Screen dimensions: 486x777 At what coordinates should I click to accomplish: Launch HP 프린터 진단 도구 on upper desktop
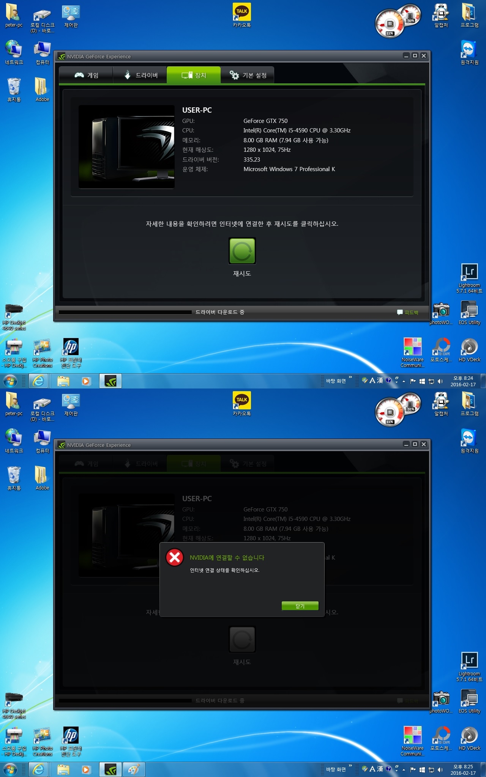tap(71, 353)
